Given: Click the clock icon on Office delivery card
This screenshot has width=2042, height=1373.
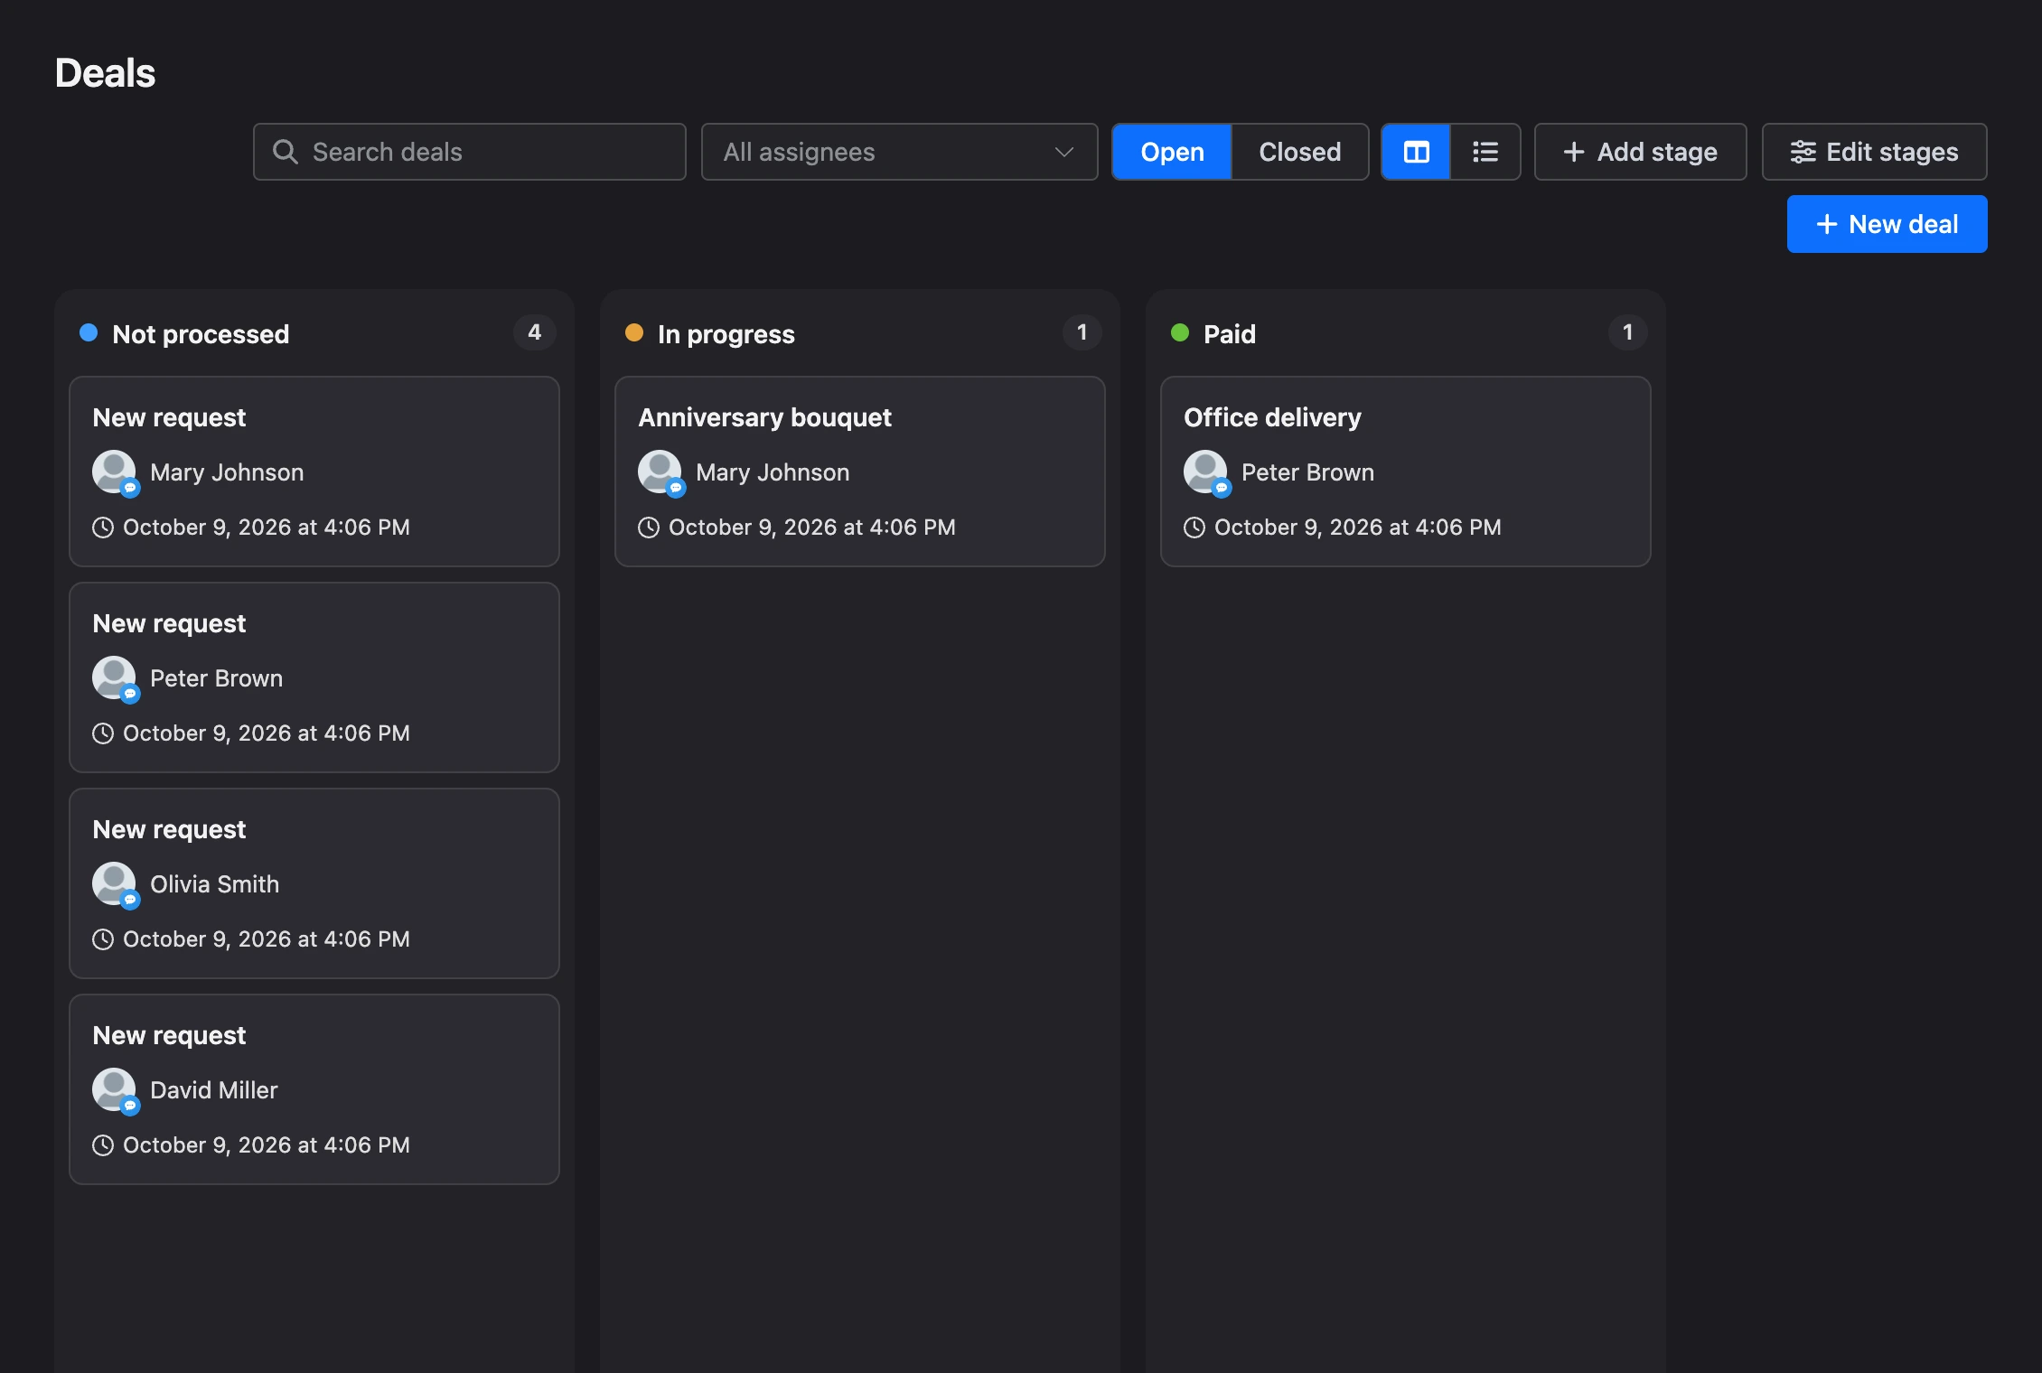Looking at the screenshot, I should coord(1194,528).
